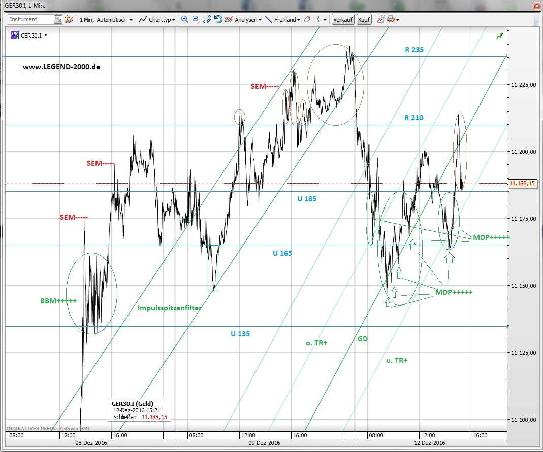The width and height of the screenshot is (543, 452).
Task: Click the instrument search icon beside Instrument field
Action: pyautogui.click(x=58, y=19)
